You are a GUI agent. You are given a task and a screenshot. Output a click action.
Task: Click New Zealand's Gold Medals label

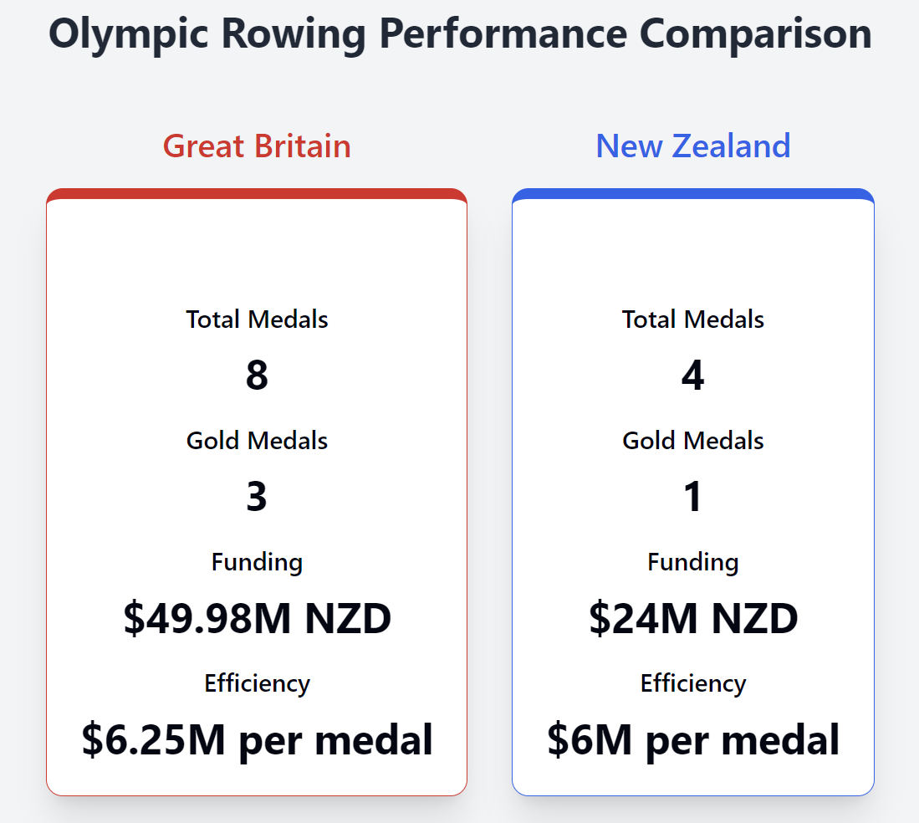coord(693,441)
